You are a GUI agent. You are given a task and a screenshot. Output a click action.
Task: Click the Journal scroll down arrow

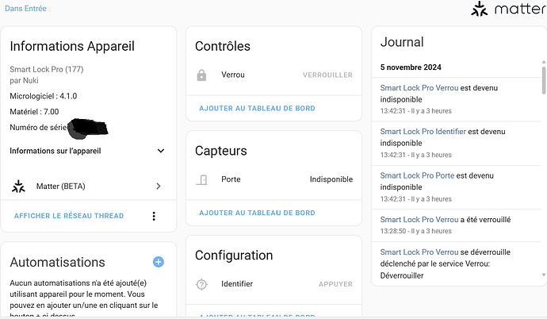point(544,275)
